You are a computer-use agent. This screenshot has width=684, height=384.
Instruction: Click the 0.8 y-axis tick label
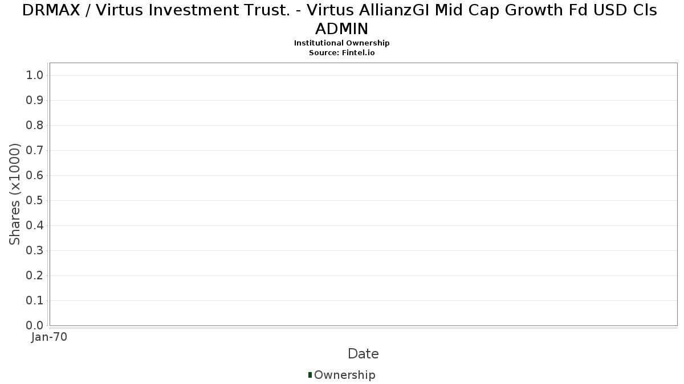35,126
